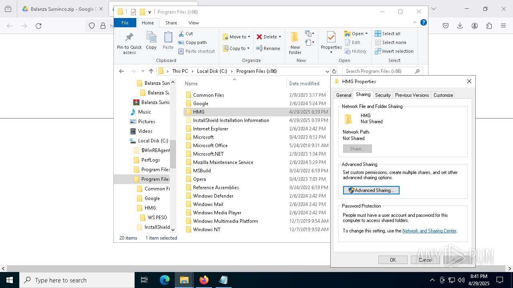Open Microsoft Edge from taskbar

pos(165,280)
